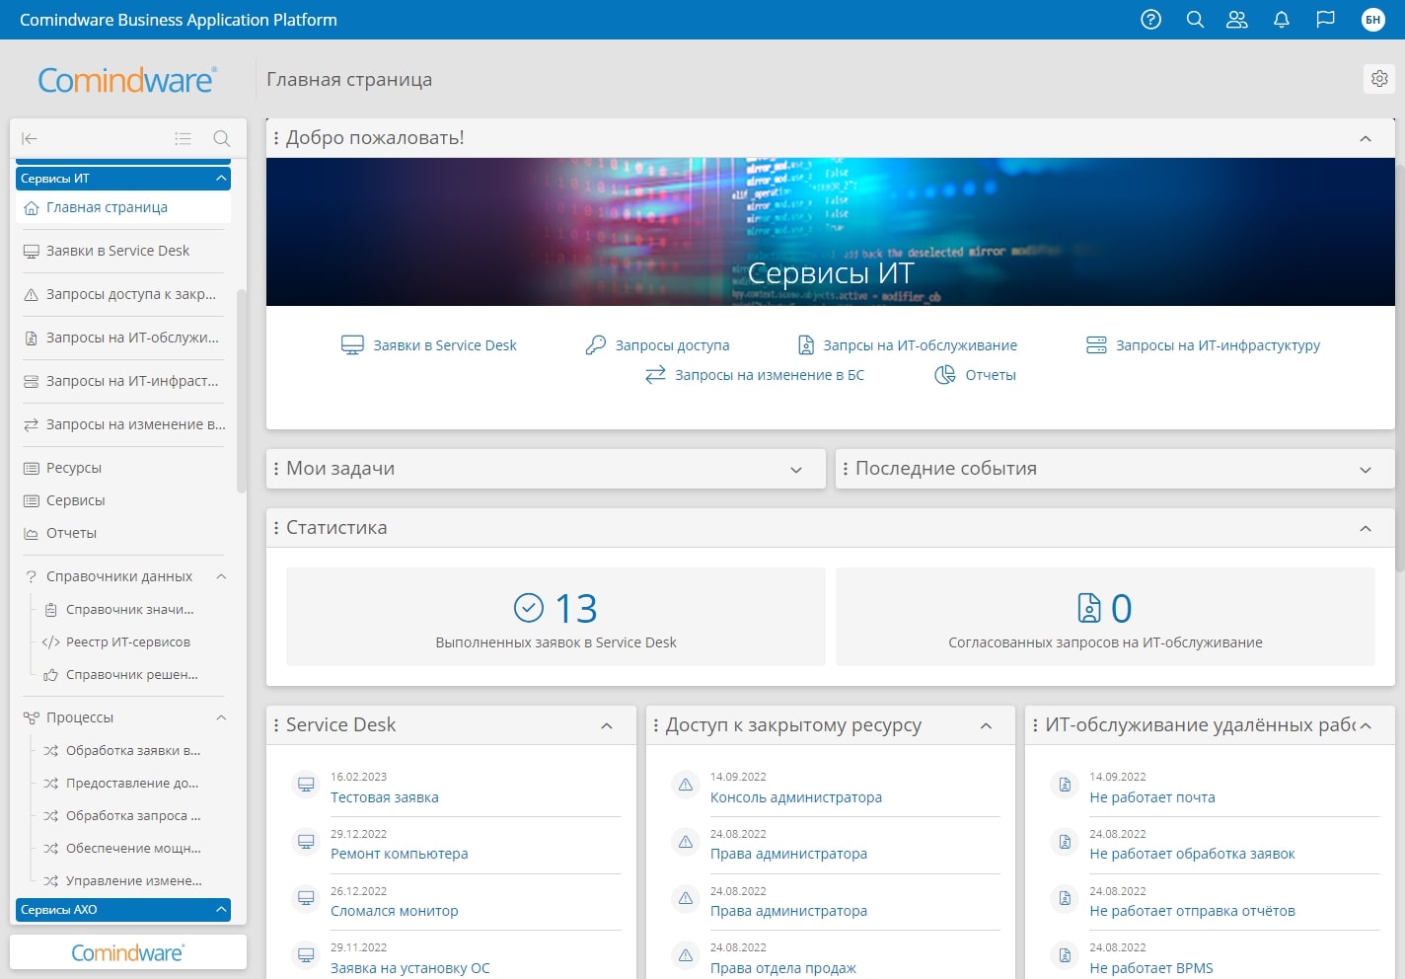Collapse the navigation panel with arrow icon

(x=30, y=139)
